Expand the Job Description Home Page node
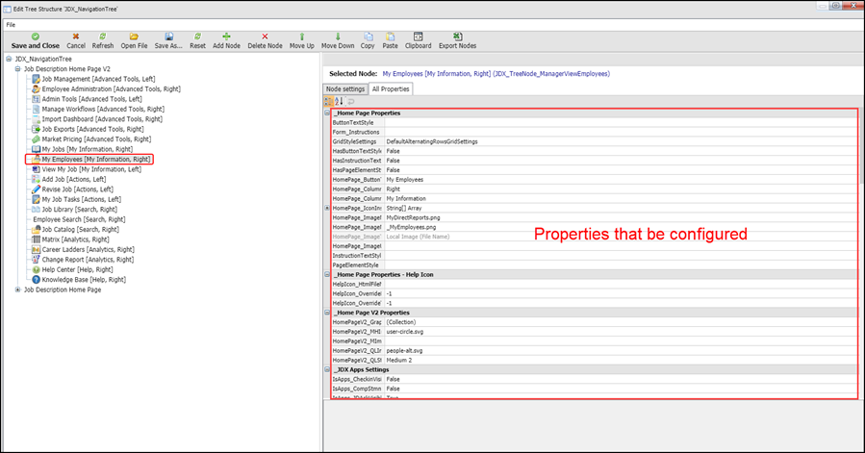The width and height of the screenshot is (865, 453). 18,289
